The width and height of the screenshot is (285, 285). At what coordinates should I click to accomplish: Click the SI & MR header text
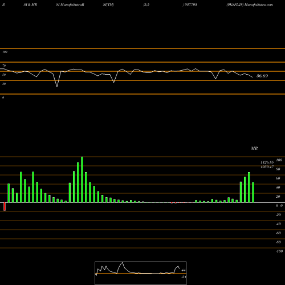(30, 5)
